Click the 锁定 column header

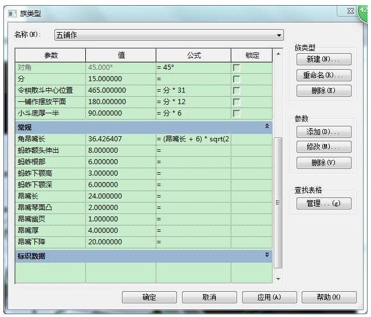pyautogui.click(x=252, y=56)
